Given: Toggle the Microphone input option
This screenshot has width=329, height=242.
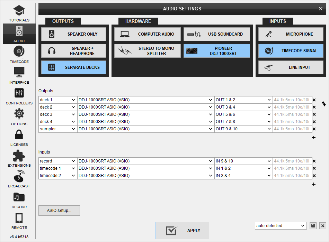Looking at the screenshot, I should 291,34.
